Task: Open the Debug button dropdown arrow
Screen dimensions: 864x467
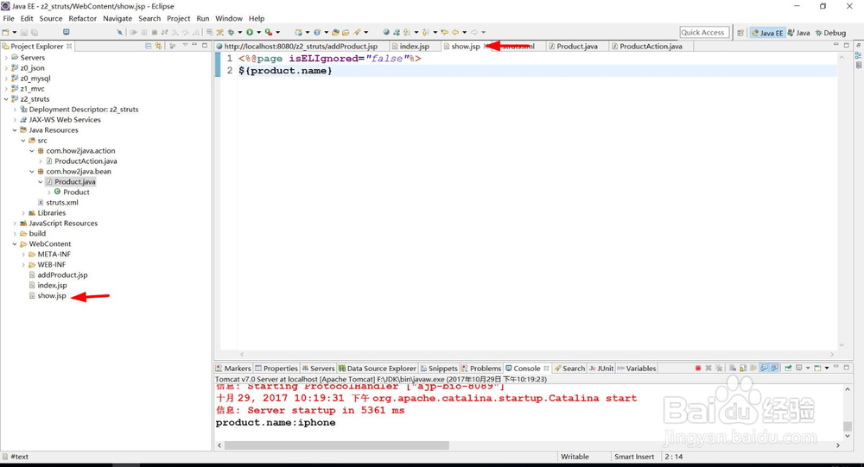Action: [x=239, y=32]
